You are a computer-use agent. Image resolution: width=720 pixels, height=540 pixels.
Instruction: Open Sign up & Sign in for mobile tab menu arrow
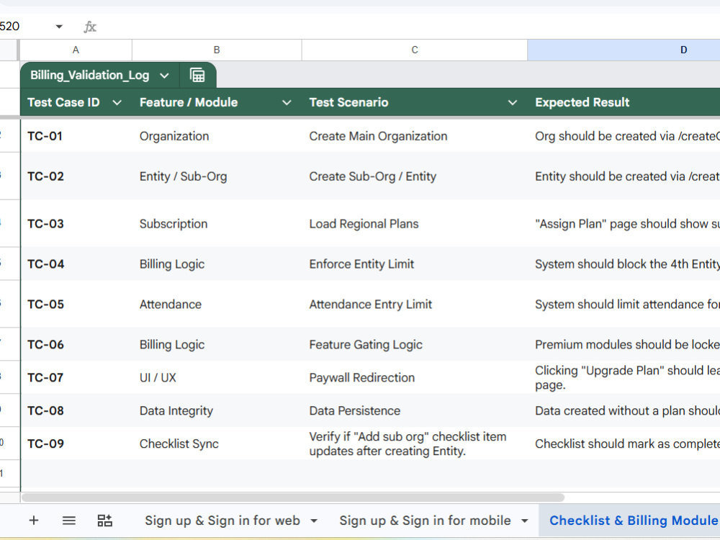point(524,521)
